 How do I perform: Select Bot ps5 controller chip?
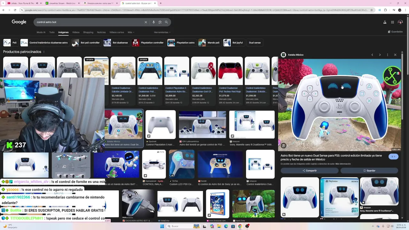click(x=86, y=42)
